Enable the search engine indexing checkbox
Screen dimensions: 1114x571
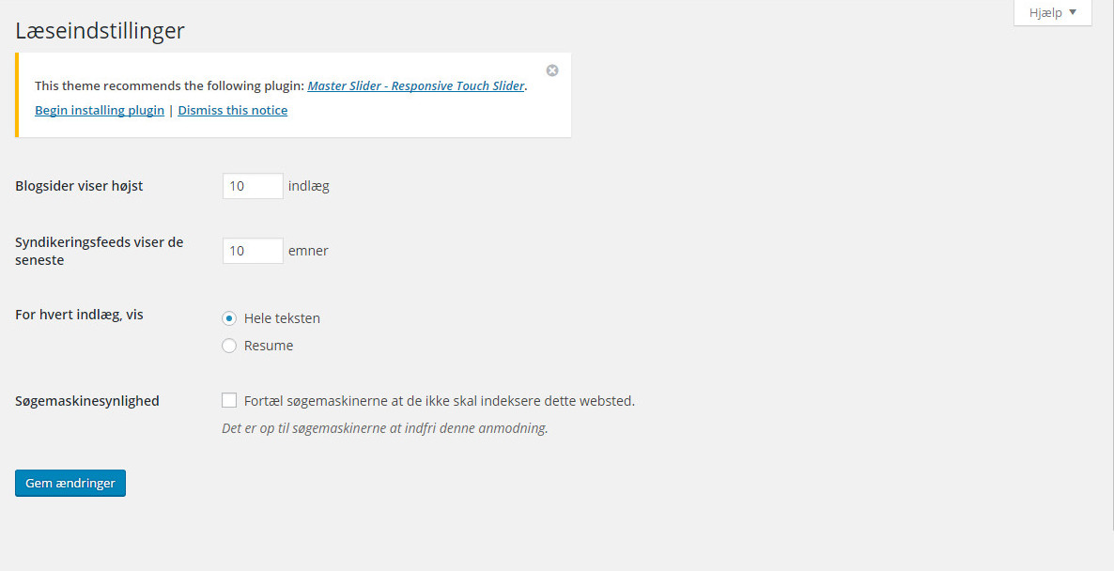point(229,401)
